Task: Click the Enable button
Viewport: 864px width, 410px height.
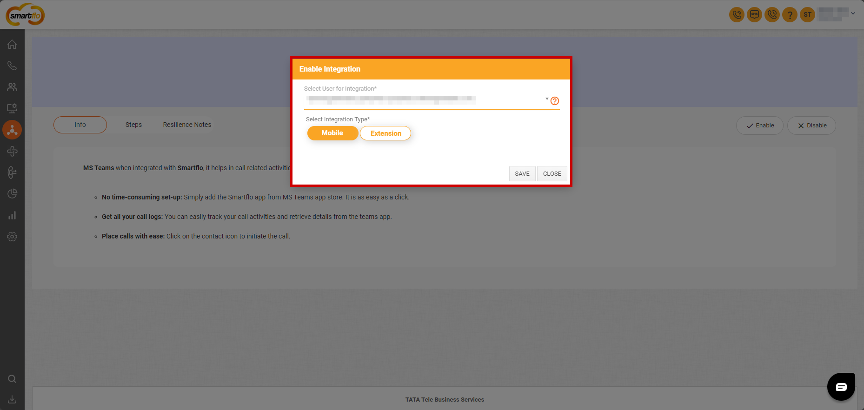Action: point(760,126)
